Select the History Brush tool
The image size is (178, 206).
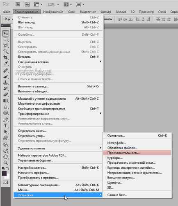coord(6,89)
